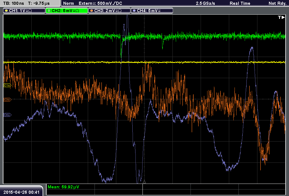Click the Not Rdy. status indicator
Screen dimensions: 289x196
pyautogui.click(x=277, y=3)
